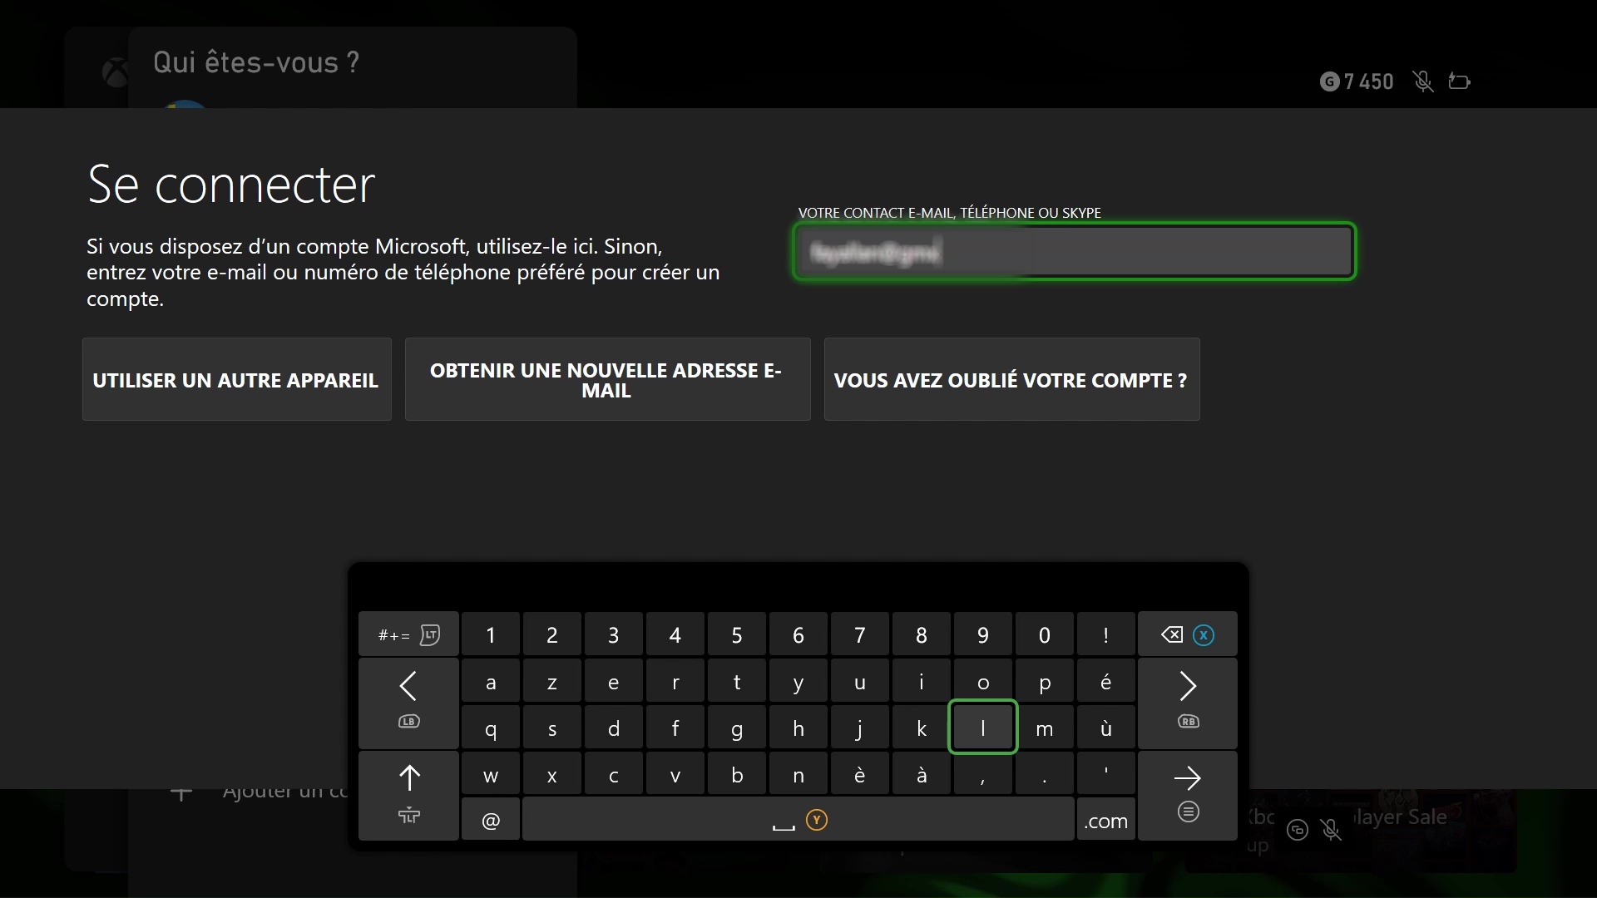Tap the number 7 key
Screen dimensions: 1597x898
point(860,635)
